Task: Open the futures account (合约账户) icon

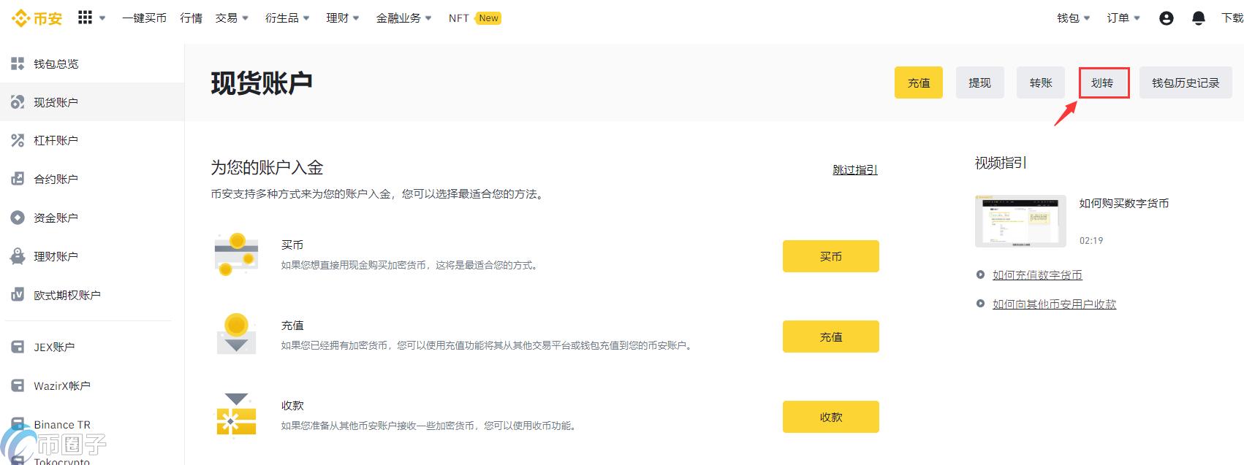Action: [x=18, y=179]
